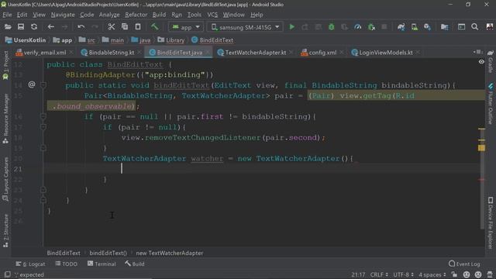
Task: Open the Navigate menu
Action: coord(63,15)
